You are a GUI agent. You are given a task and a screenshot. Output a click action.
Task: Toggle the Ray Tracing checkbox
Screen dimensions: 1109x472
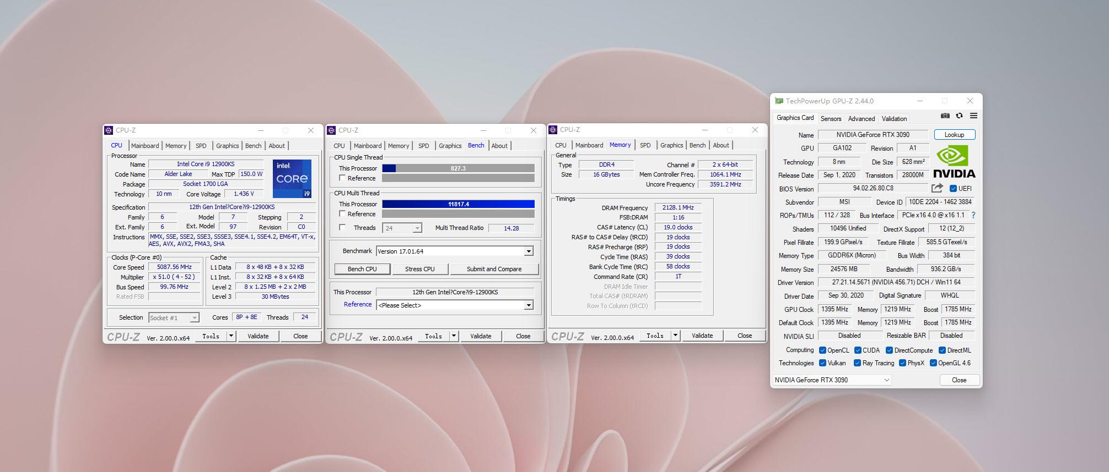point(857,363)
